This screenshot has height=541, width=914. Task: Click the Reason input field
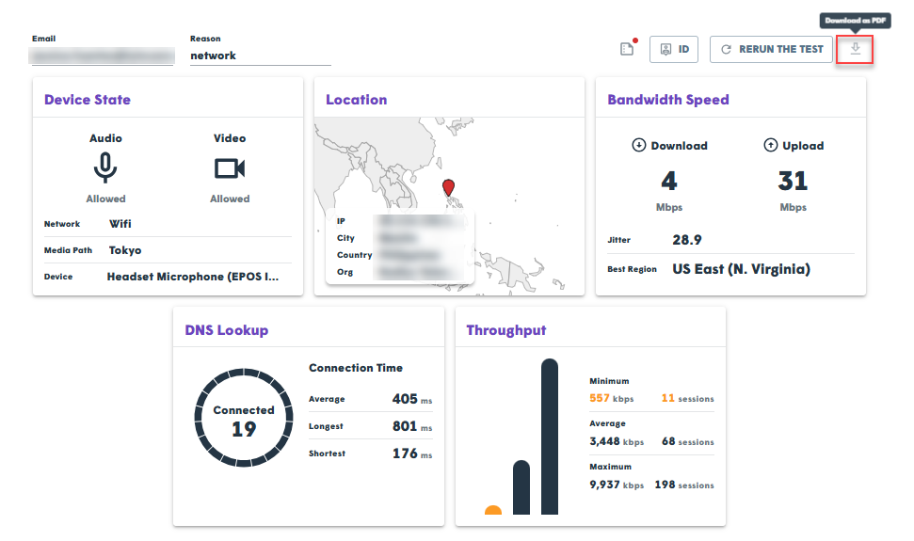pos(261,56)
